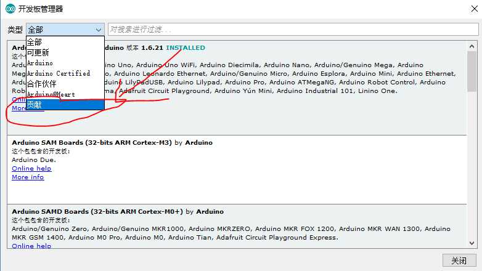Click the Arduino Due. board text
The width and height of the screenshot is (482, 271).
click(x=34, y=160)
